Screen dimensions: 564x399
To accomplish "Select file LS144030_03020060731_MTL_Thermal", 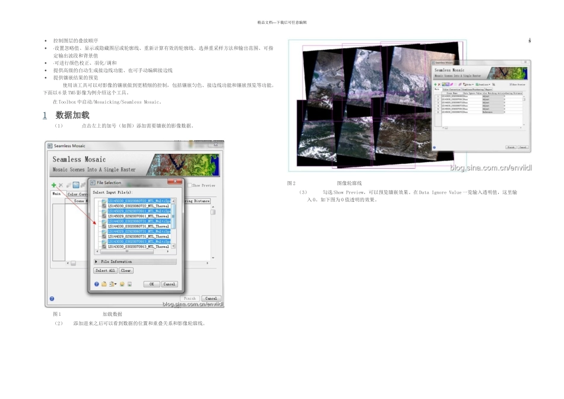I will (x=138, y=226).
